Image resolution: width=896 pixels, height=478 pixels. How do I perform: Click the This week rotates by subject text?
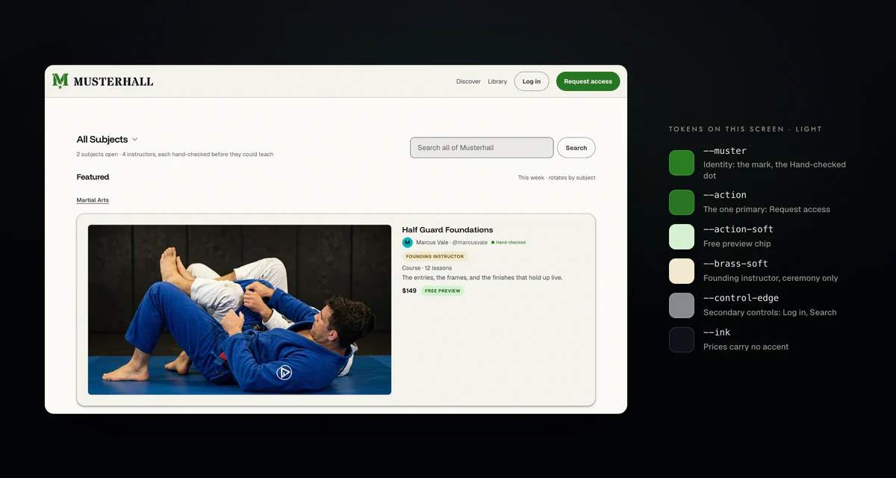tap(557, 178)
